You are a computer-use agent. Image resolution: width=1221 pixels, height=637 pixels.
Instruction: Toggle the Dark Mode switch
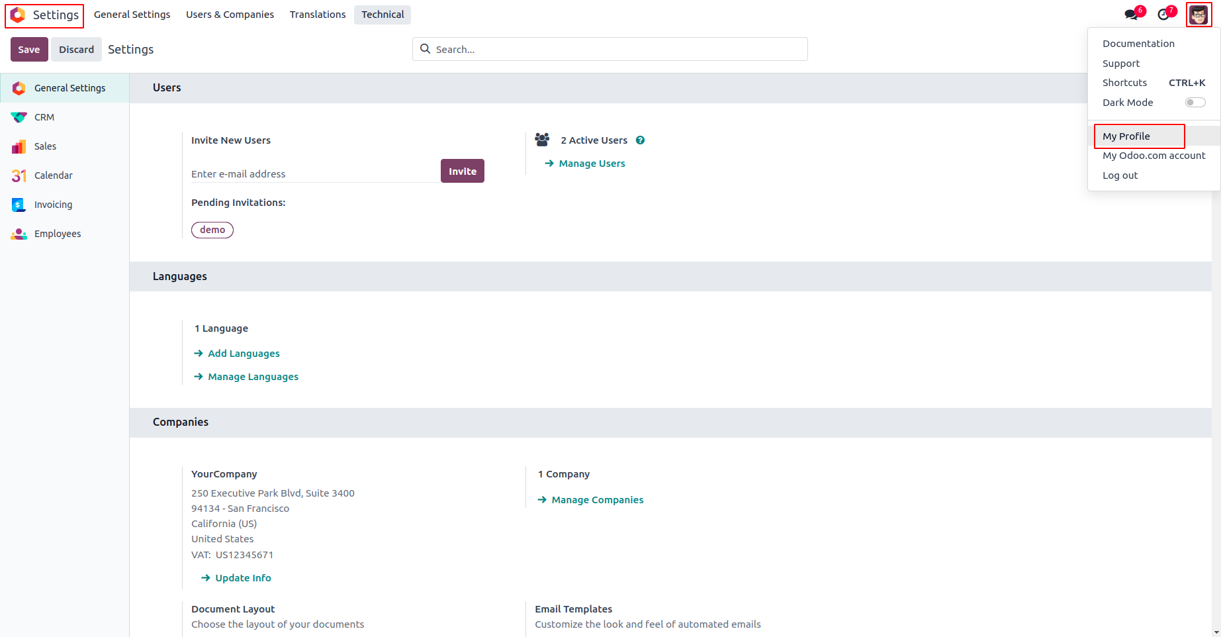(x=1195, y=103)
